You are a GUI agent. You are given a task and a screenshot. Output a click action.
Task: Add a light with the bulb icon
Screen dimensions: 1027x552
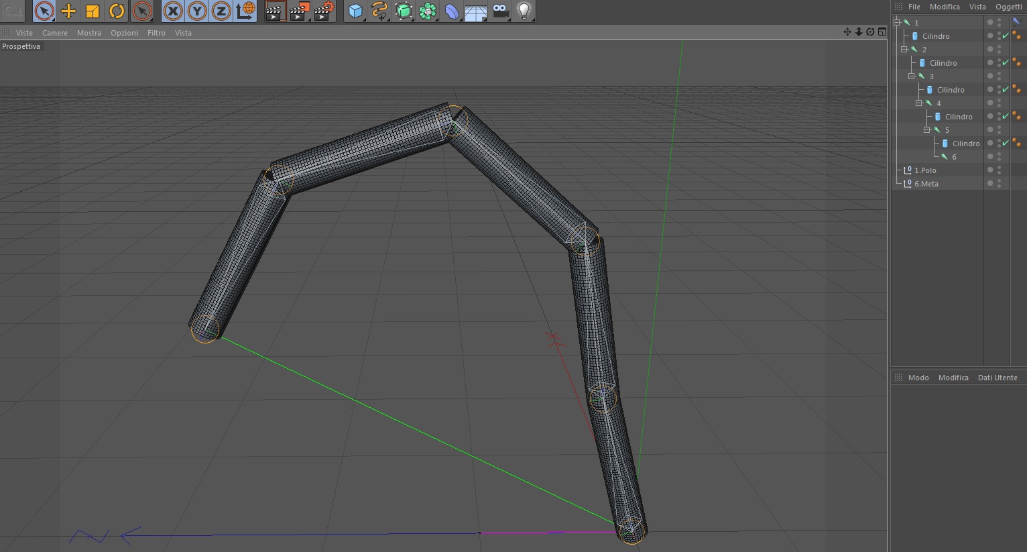(x=524, y=11)
